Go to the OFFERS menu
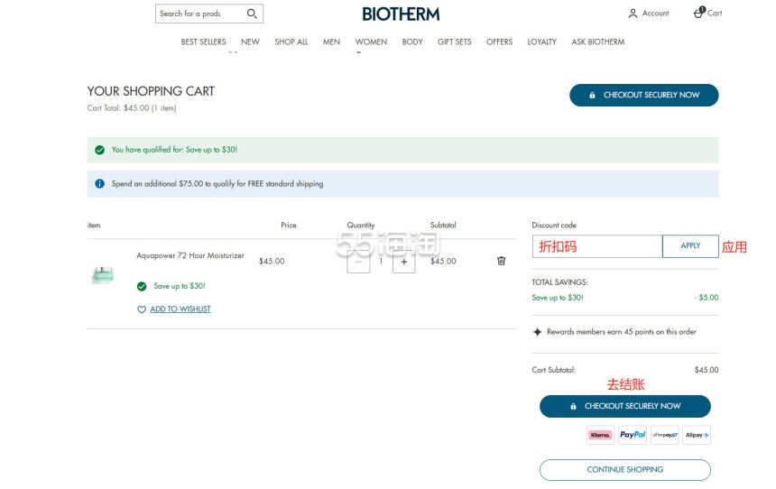 pos(499,42)
